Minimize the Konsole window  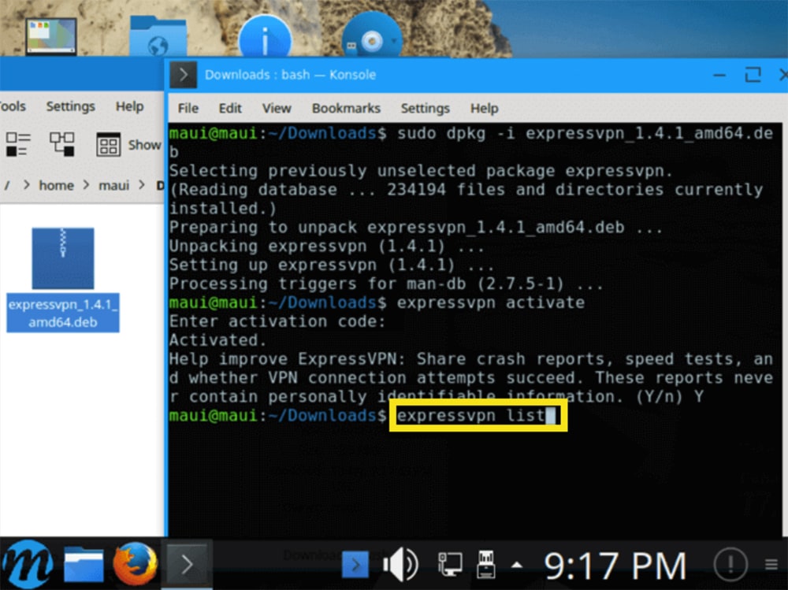719,75
